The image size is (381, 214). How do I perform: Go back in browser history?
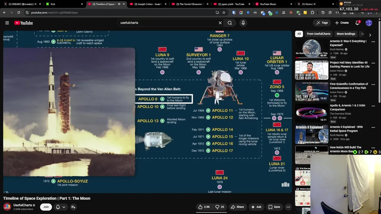4,12
